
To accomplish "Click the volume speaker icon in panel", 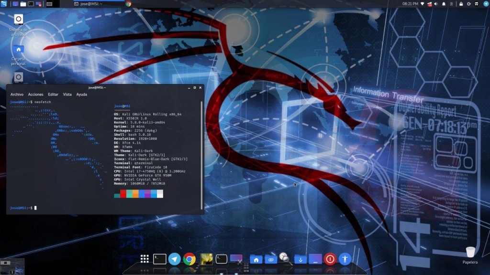I will (436, 4).
